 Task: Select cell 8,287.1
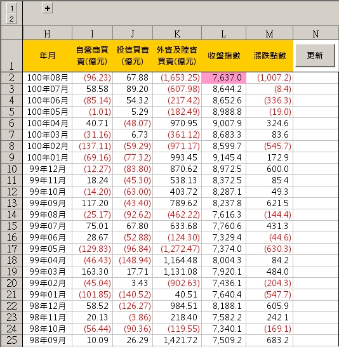[223, 192]
